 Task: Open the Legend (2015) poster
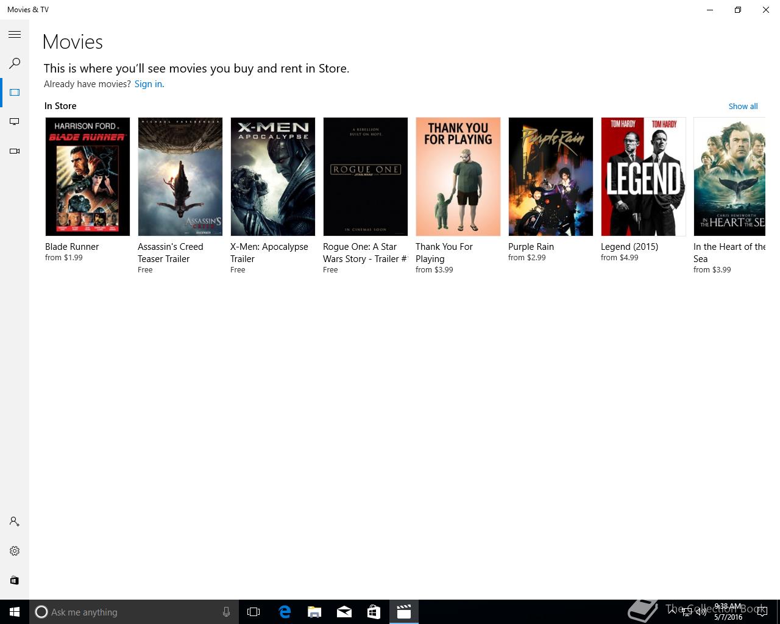[643, 177]
